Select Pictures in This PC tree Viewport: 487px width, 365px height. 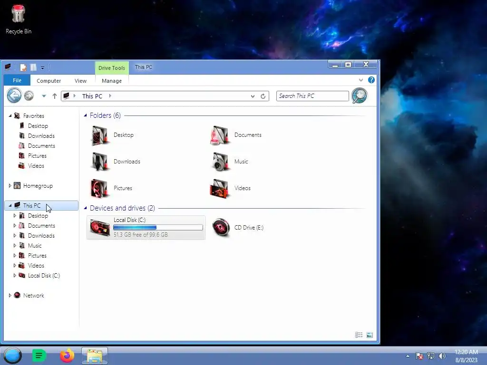pyautogui.click(x=37, y=255)
